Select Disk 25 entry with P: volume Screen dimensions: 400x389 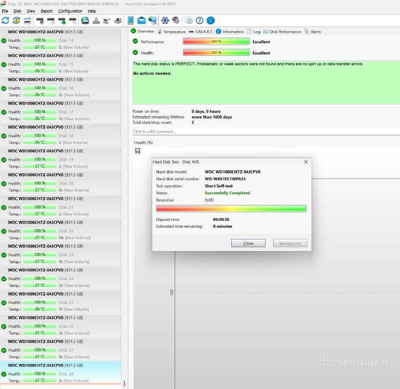(61, 302)
